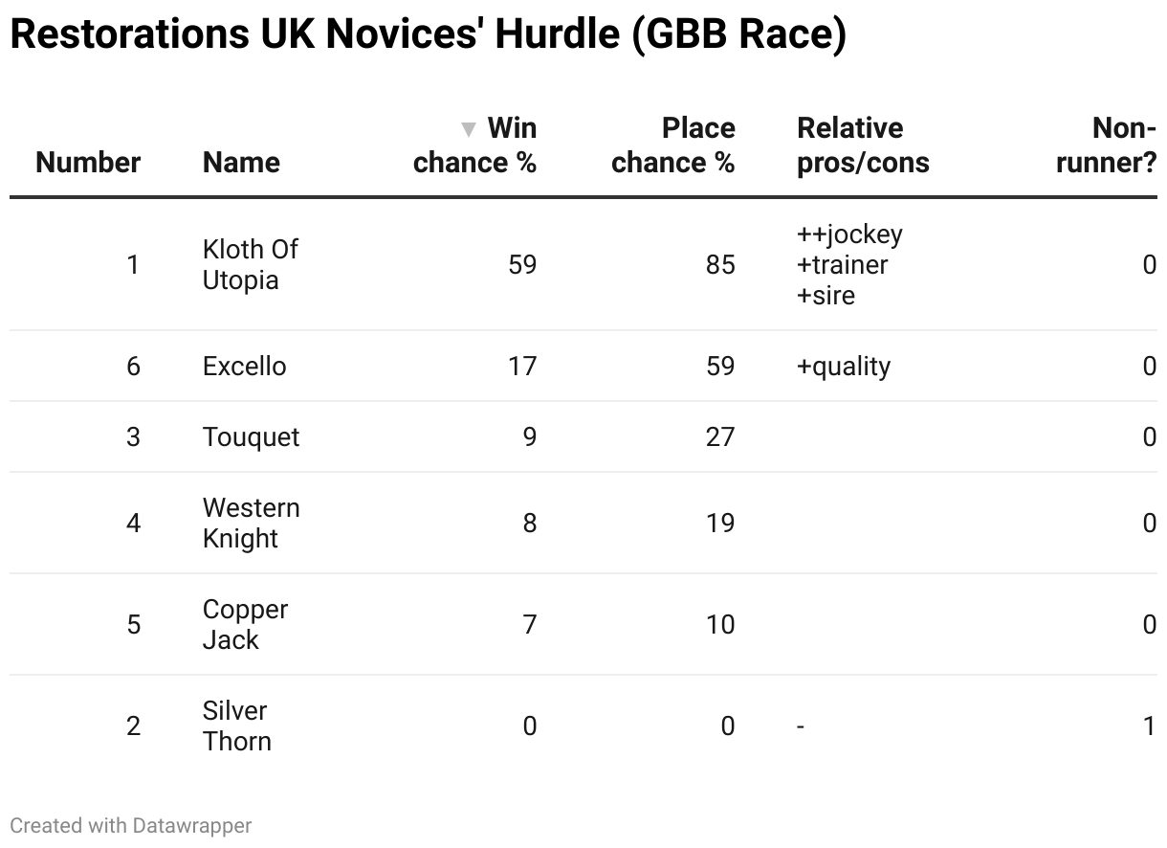1167x848 pixels.
Task: Click the Name column header
Action: pyautogui.click(x=241, y=163)
